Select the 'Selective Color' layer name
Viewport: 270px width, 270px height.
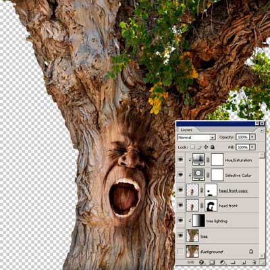(238, 175)
